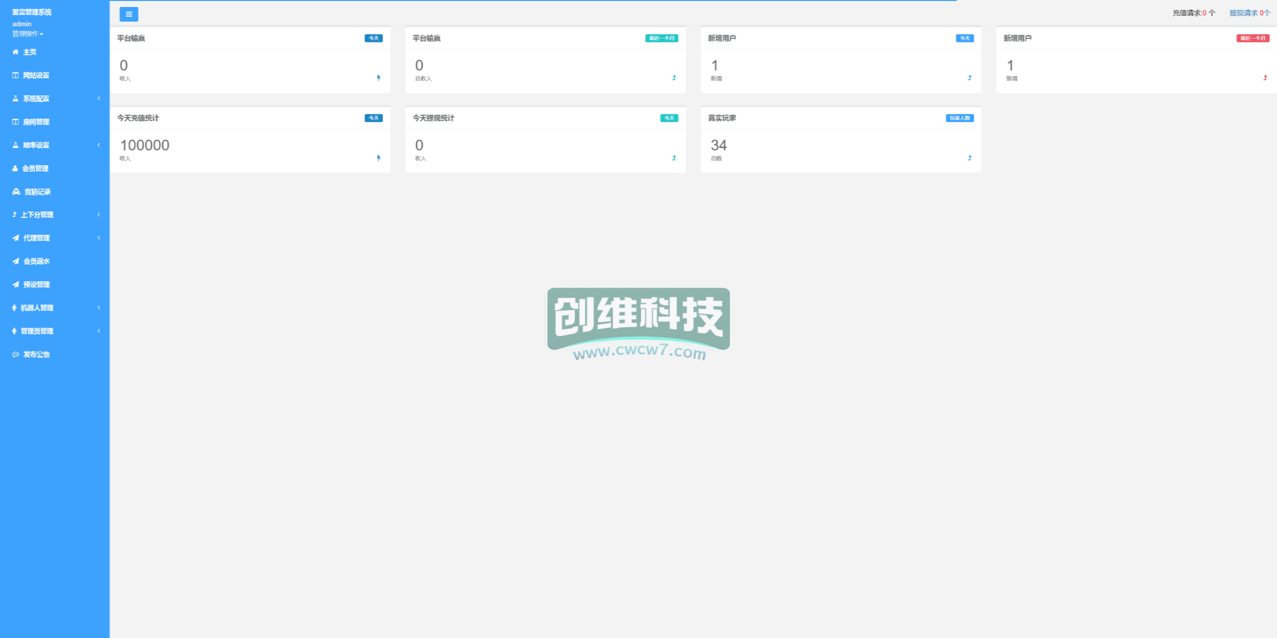The width and height of the screenshot is (1277, 638).
Task: Click the arrow icon in 今天提现统计 card
Action: click(674, 158)
